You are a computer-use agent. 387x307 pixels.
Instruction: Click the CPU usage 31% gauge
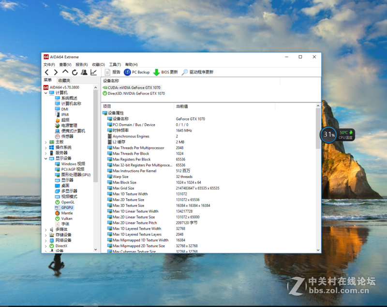tap(328, 135)
